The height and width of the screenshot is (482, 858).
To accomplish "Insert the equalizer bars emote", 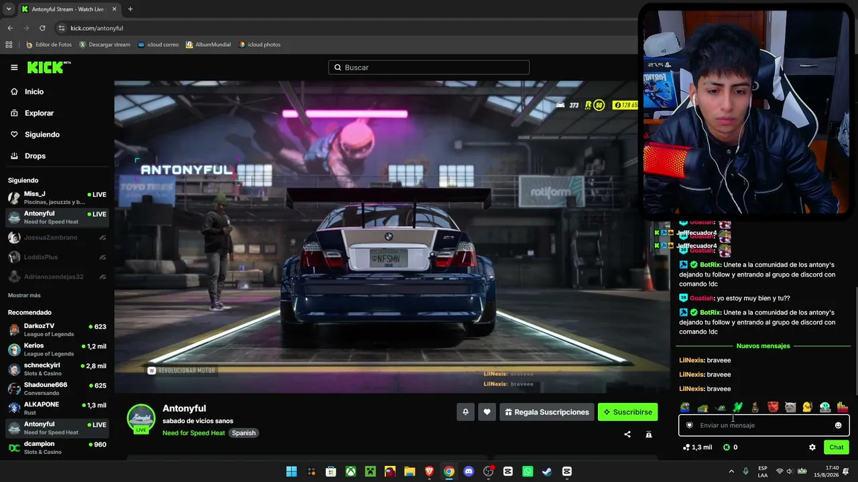I will [x=843, y=406].
